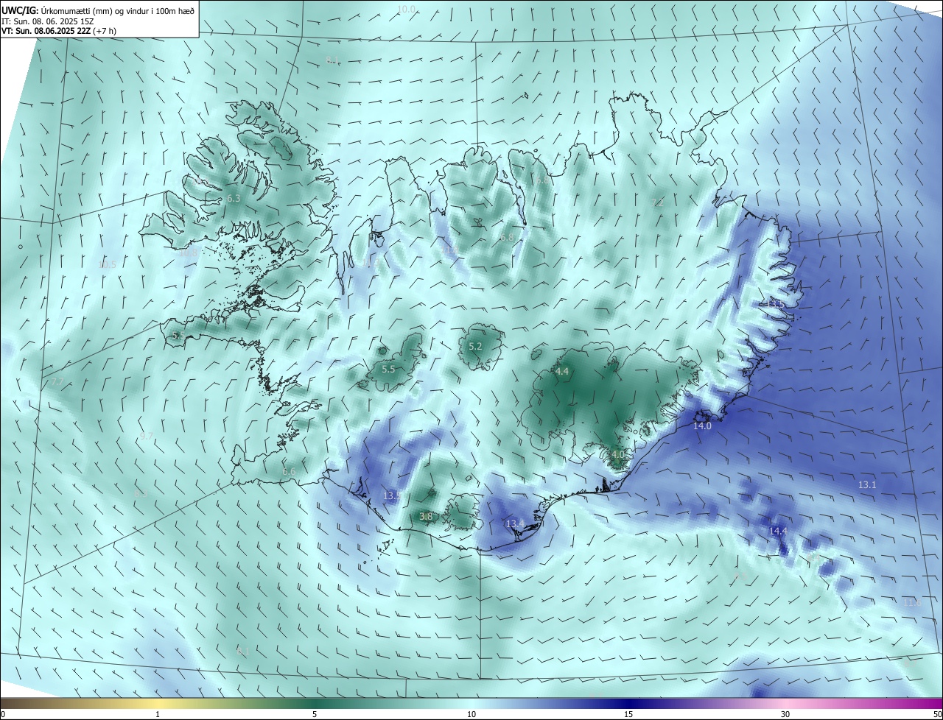Click the 10.0 value at the top edge

(407, 9)
